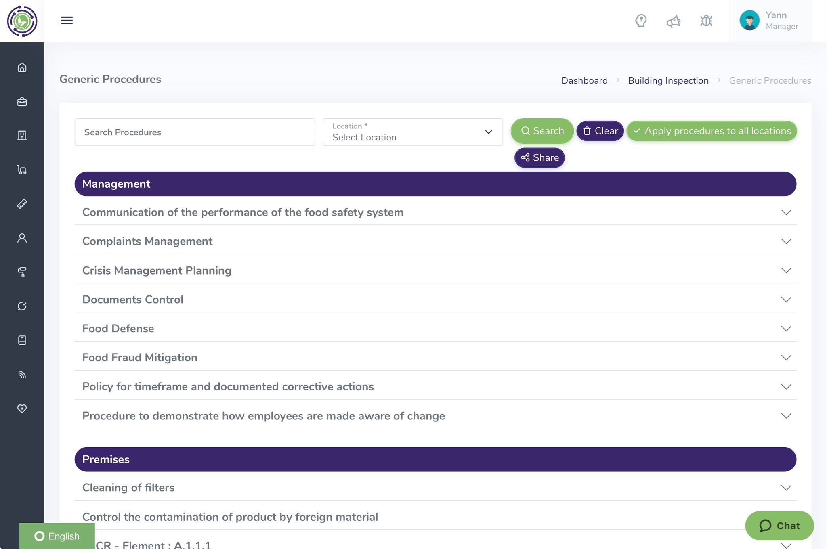Click the paint roller sidebar icon
This screenshot has height=549, width=827.
(x=22, y=272)
